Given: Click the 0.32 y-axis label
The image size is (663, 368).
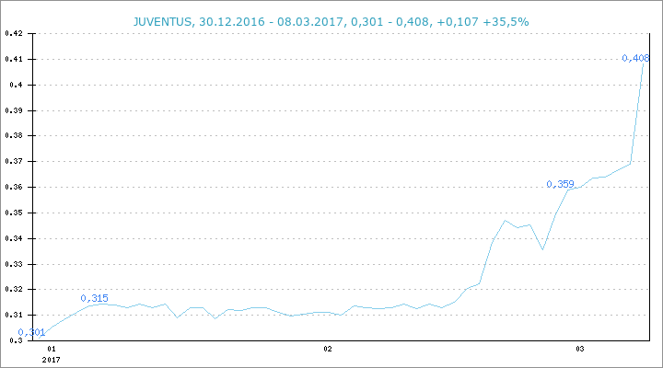Looking at the screenshot, I should [x=14, y=290].
